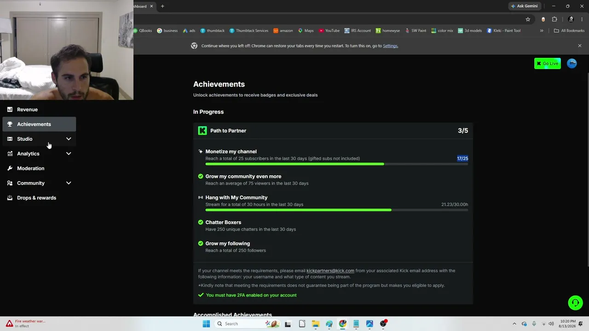Viewport: 589px width, 331px height.
Task: Open the Kick profile avatar menu
Action: pyautogui.click(x=572, y=63)
